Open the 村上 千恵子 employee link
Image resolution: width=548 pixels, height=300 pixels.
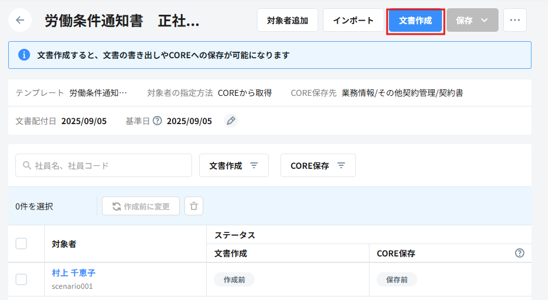[x=74, y=273]
